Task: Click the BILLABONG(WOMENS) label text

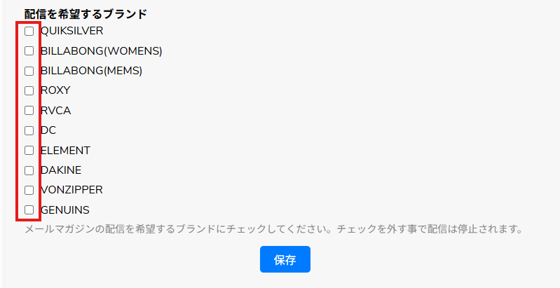Action: pos(102,50)
